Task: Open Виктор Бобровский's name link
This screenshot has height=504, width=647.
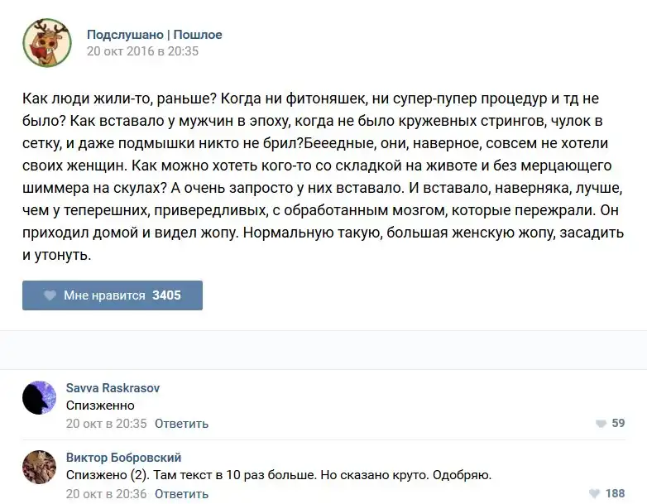Action: [x=123, y=458]
